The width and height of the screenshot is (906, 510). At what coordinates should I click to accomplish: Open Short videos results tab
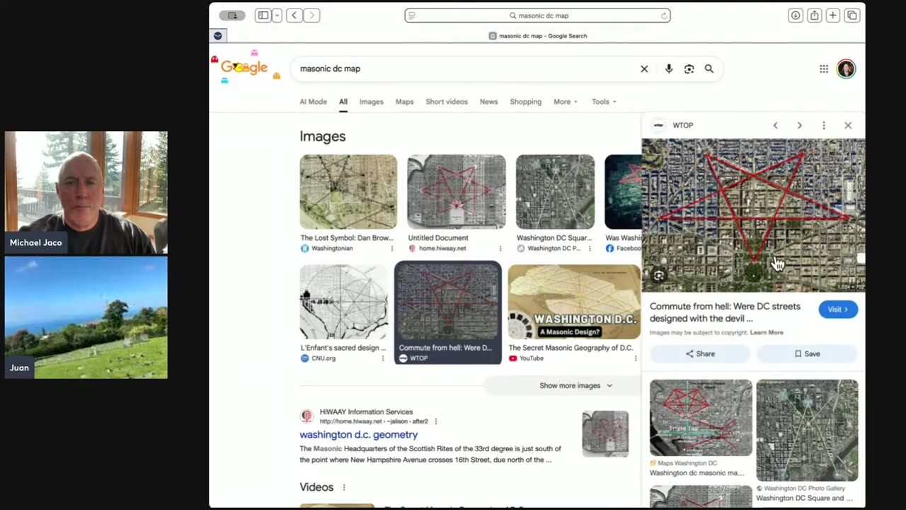[x=447, y=101]
